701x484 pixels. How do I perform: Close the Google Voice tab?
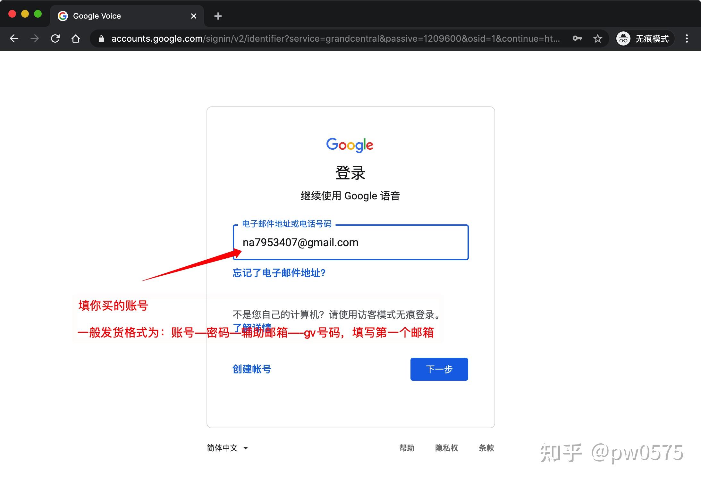(193, 16)
